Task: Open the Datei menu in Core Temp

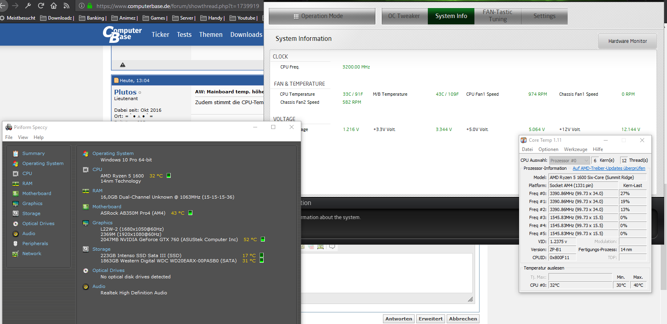Action: tap(527, 149)
